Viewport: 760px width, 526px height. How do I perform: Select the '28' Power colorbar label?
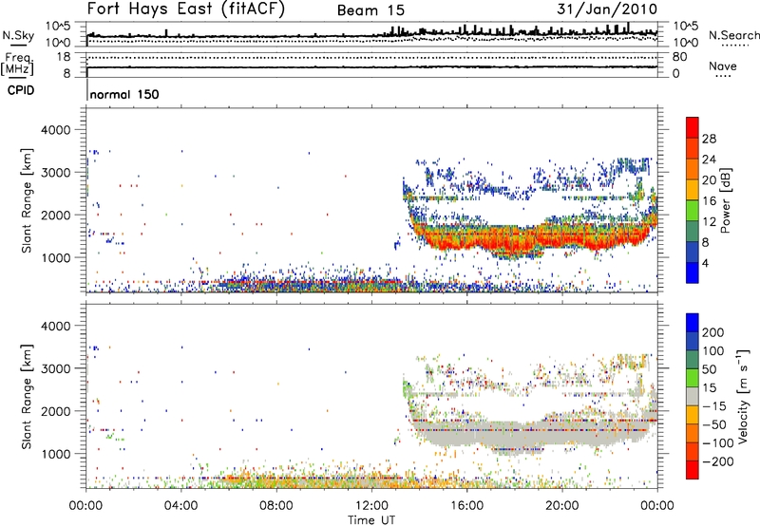click(x=709, y=139)
